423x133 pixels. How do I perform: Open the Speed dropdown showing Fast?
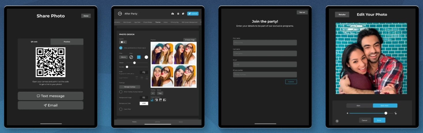coord(160,93)
